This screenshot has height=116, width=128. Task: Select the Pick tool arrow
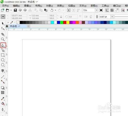[3, 23]
